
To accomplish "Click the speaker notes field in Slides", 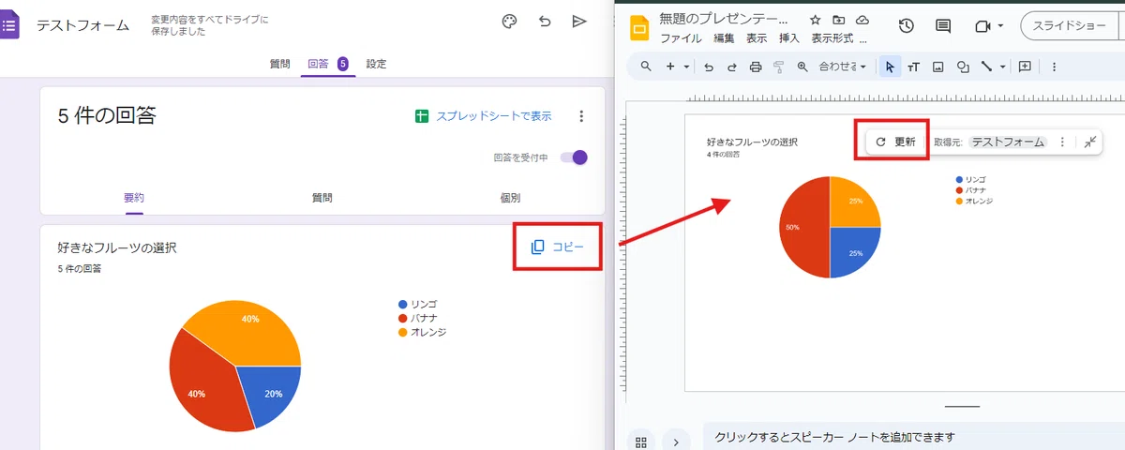I will 914,437.
